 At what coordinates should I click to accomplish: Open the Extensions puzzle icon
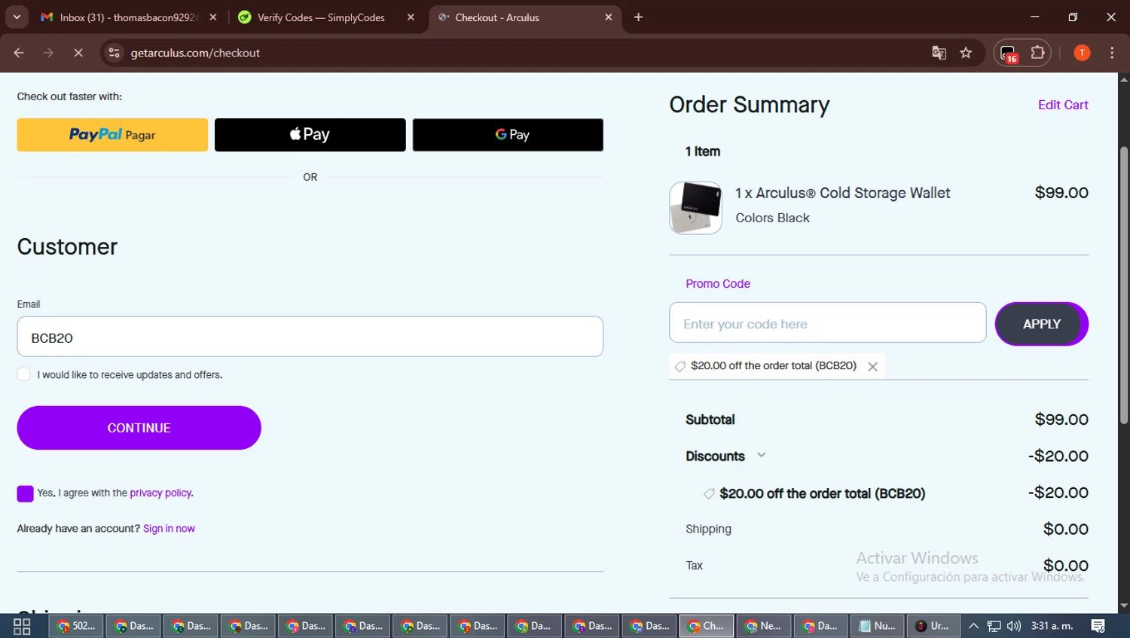[1038, 53]
